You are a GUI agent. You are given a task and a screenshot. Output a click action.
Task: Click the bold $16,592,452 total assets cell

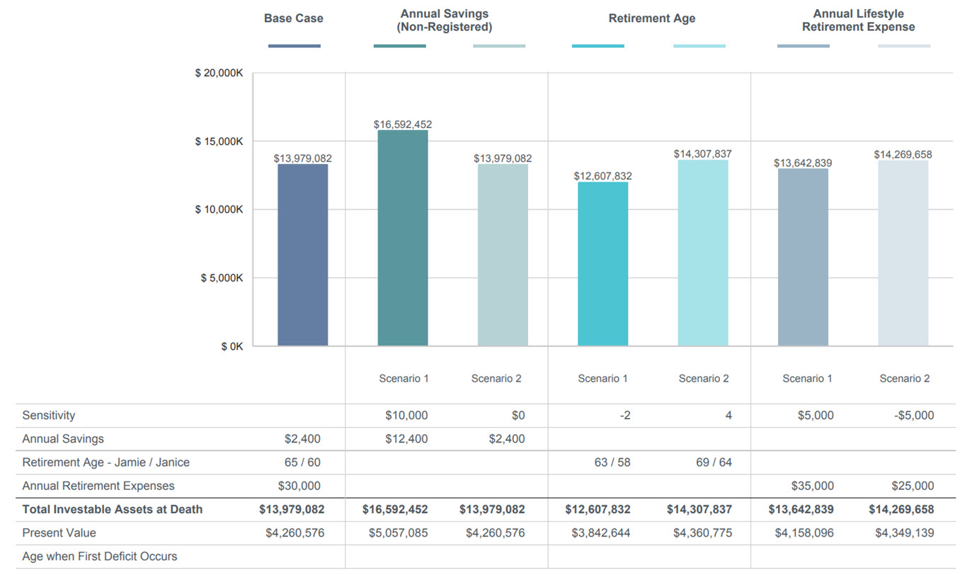tap(395, 510)
